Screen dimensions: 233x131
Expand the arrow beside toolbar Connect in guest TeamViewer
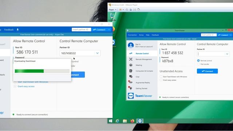(230, 35)
